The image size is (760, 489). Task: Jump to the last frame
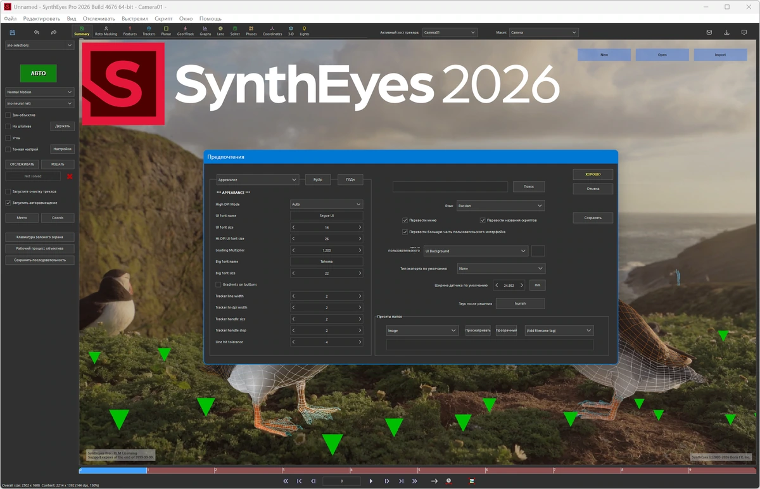pyautogui.click(x=401, y=481)
